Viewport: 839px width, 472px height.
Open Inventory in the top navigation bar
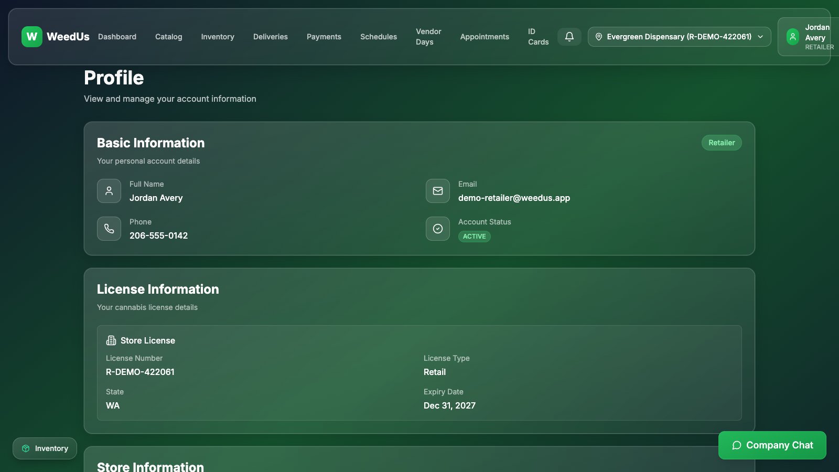tap(218, 37)
